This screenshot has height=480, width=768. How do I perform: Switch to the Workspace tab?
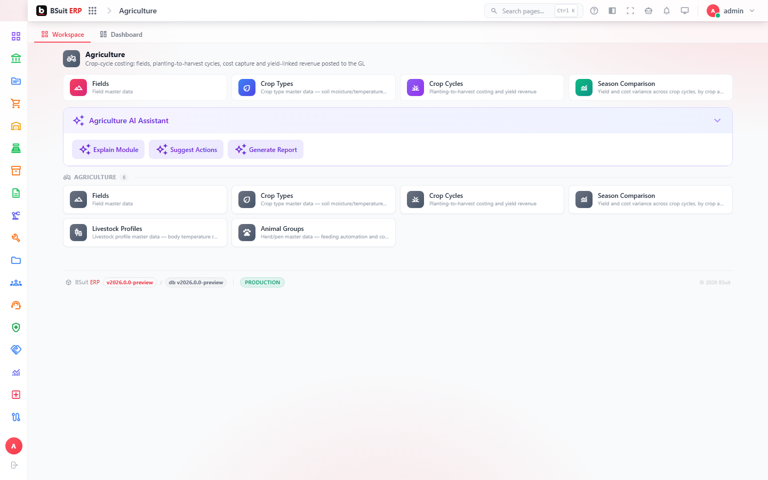[62, 35]
